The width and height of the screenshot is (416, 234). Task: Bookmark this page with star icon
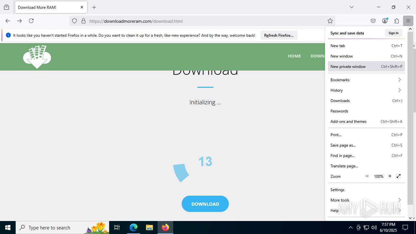330,21
